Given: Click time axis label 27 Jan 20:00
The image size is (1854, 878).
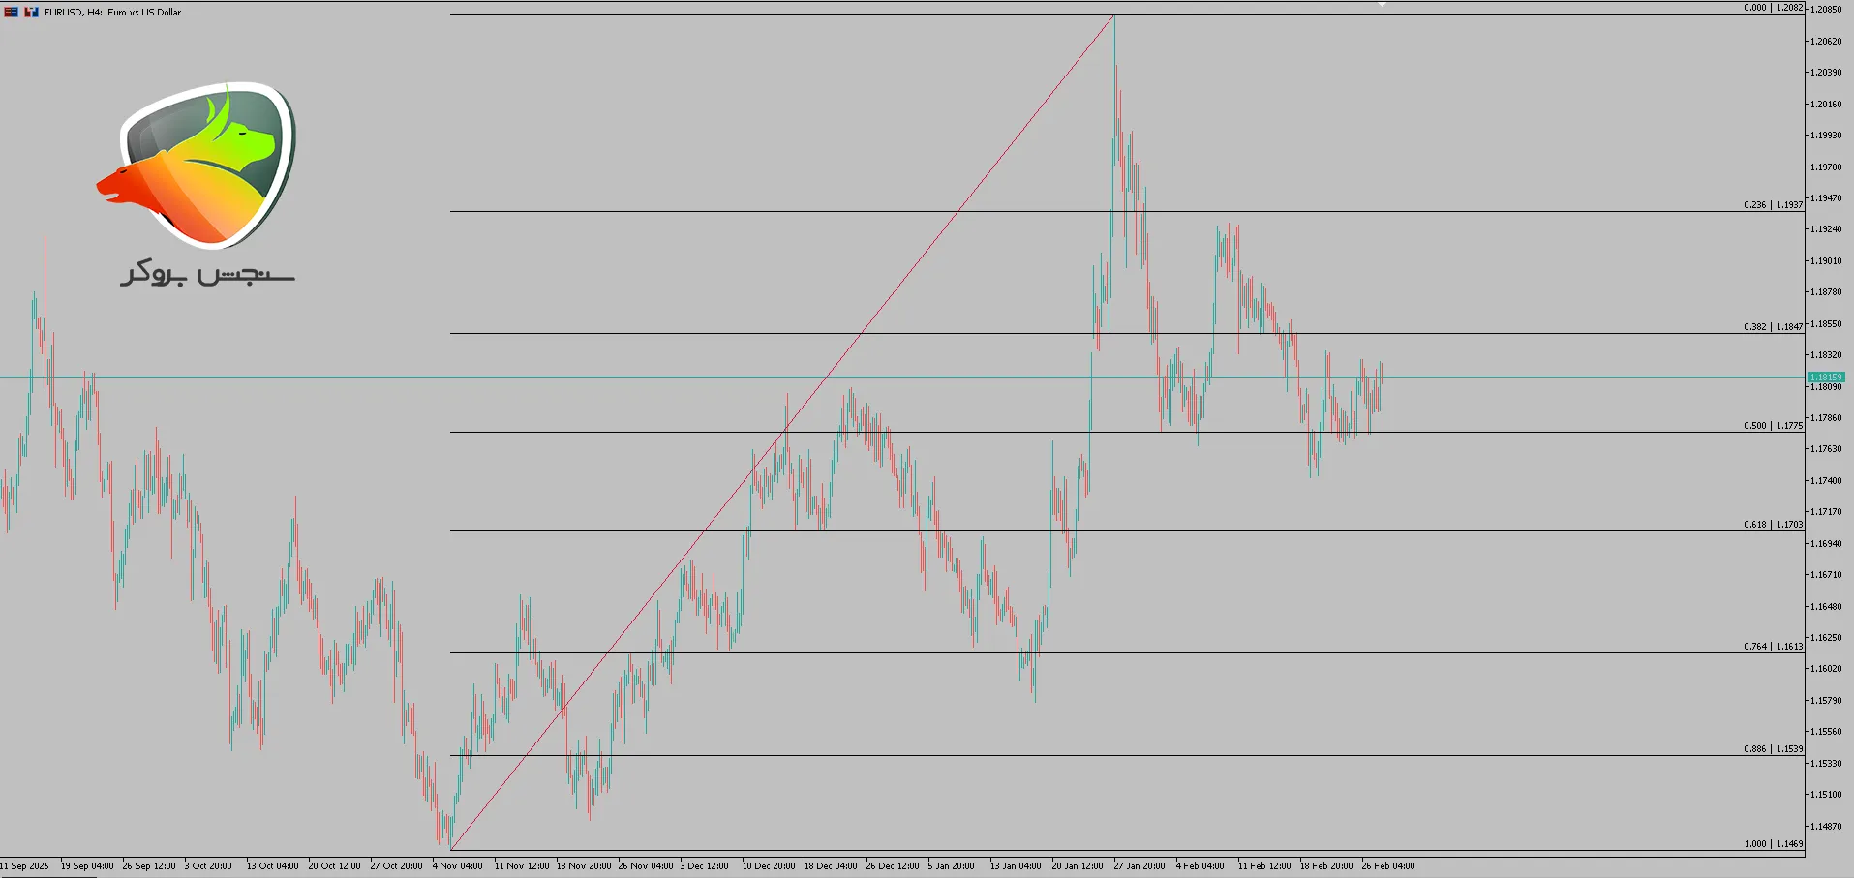Looking at the screenshot, I should 1140,866.
